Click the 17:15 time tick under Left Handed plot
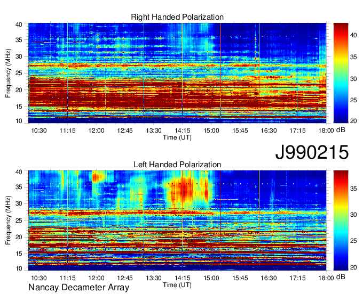Image resolution: width=363 pixels, height=294 pixels. [x=297, y=278]
